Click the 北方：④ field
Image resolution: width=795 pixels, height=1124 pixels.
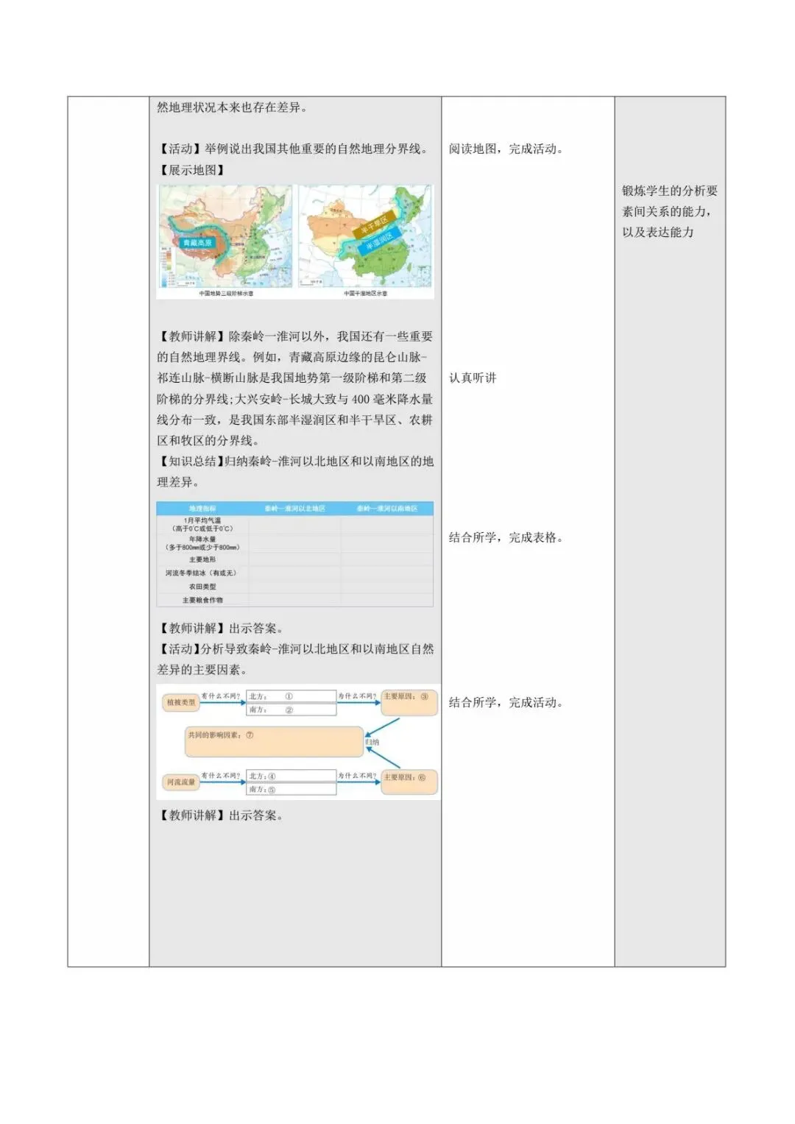point(291,776)
